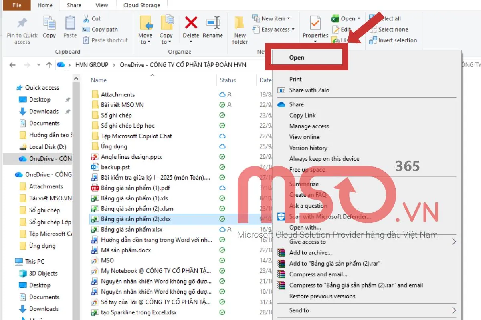Choose Version history from the context menu
481x320 pixels.
click(307, 148)
